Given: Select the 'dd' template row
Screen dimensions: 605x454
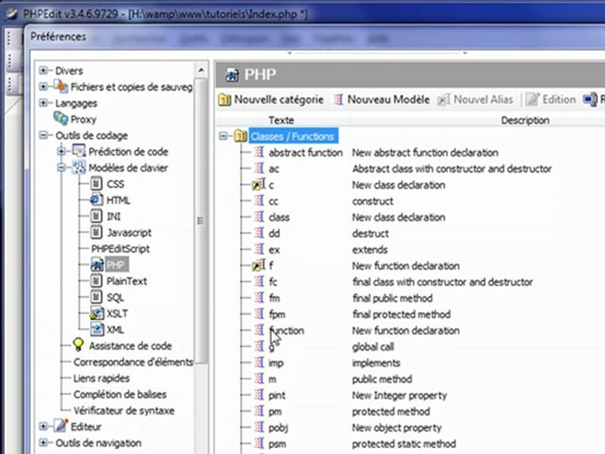Looking at the screenshot, I should point(274,233).
